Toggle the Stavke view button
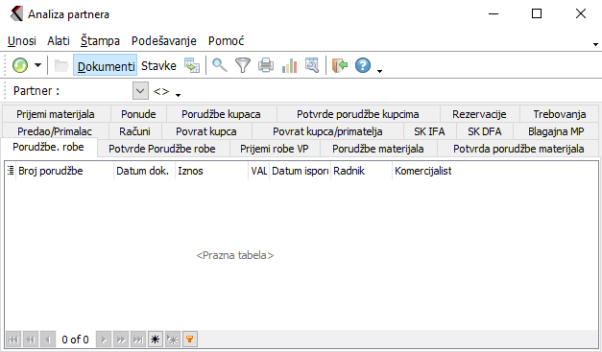Image resolution: width=602 pixels, height=352 pixels. [x=158, y=65]
